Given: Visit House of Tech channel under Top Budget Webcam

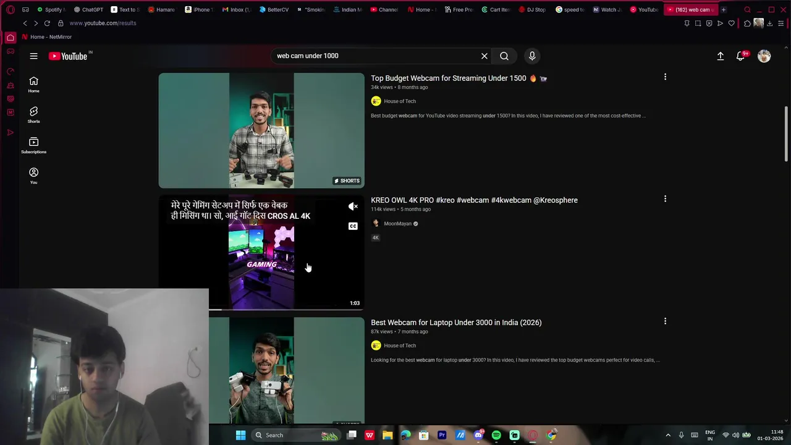Looking at the screenshot, I should click(400, 101).
